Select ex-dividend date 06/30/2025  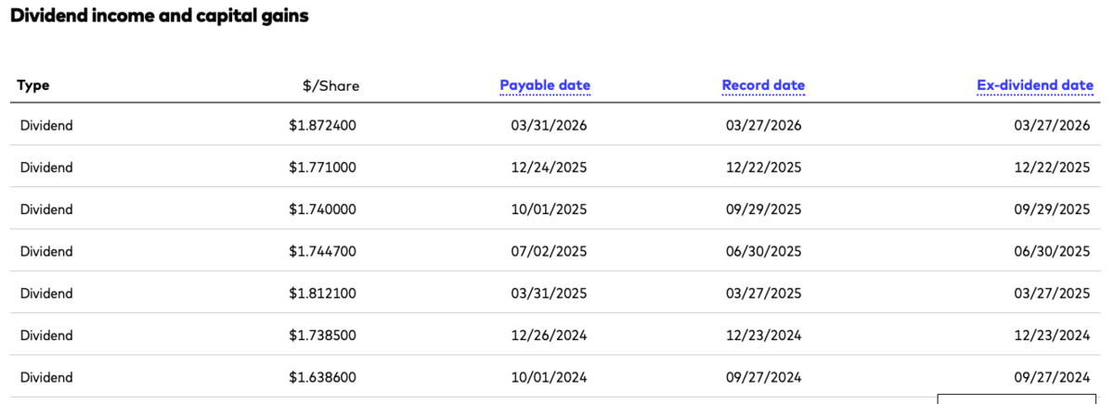(1052, 251)
